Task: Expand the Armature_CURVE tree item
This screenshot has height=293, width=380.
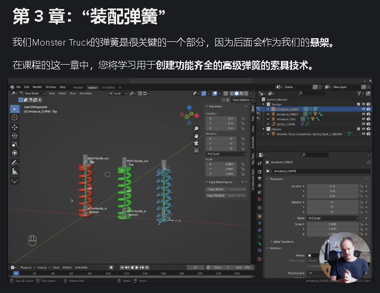Action: [x=268, y=109]
